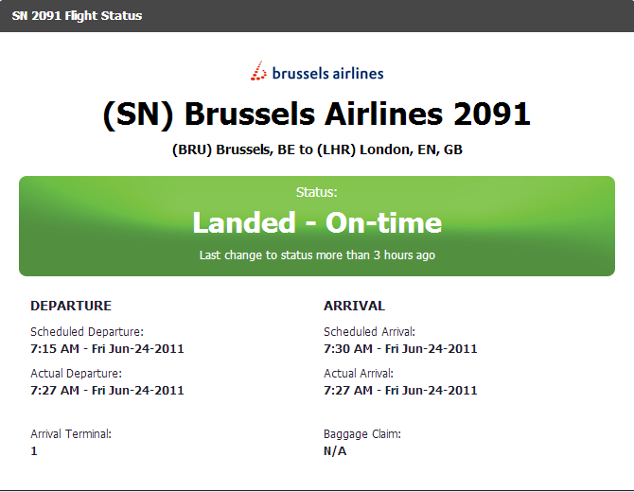
Task: Click the Scheduled Arrival label
Action: pyautogui.click(x=369, y=332)
